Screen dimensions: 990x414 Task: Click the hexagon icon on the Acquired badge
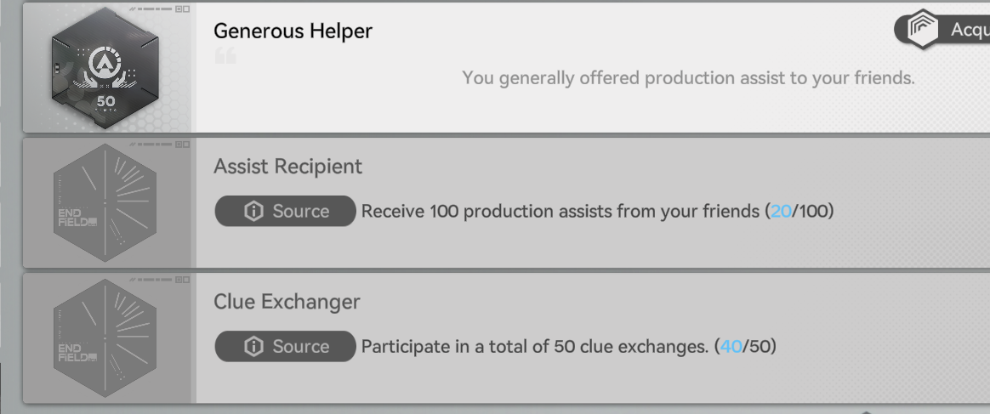point(922,30)
